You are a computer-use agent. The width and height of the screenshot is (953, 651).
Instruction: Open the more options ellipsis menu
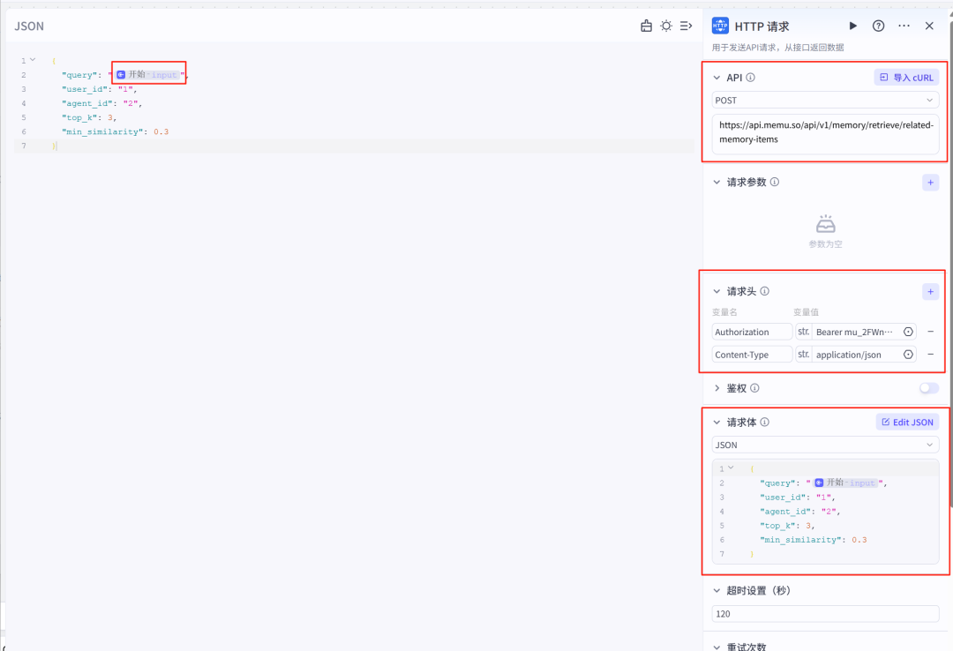click(904, 26)
